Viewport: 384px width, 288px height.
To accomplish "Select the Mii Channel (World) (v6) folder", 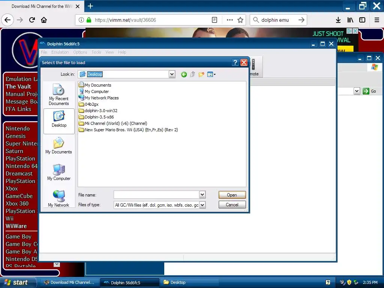I will coord(113,123).
